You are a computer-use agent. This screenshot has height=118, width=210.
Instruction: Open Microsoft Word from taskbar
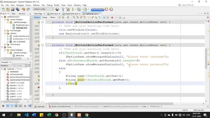[34, 115]
